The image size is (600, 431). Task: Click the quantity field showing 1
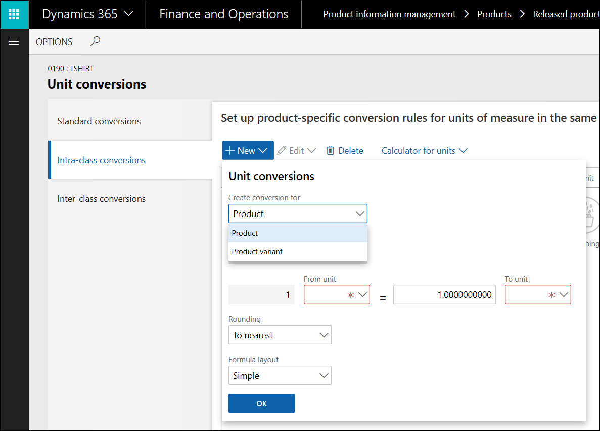261,294
